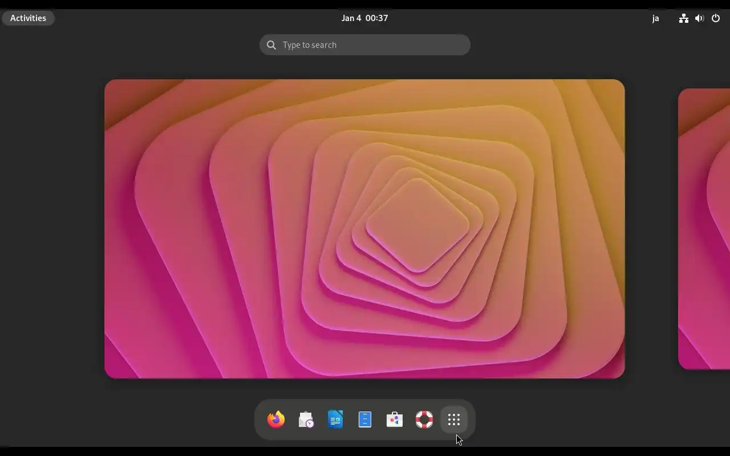Click the magnifier icon in search bar
Image resolution: width=730 pixels, height=456 pixels.
click(x=271, y=45)
